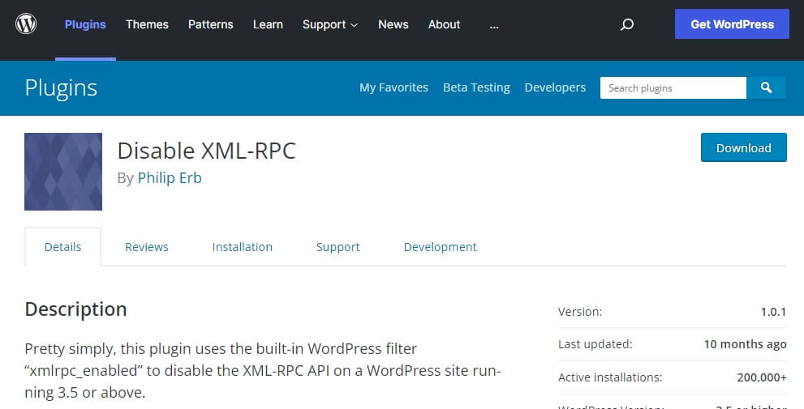Image resolution: width=804 pixels, height=409 pixels.
Task: Click the 200,000+ active installations value
Action: (762, 377)
